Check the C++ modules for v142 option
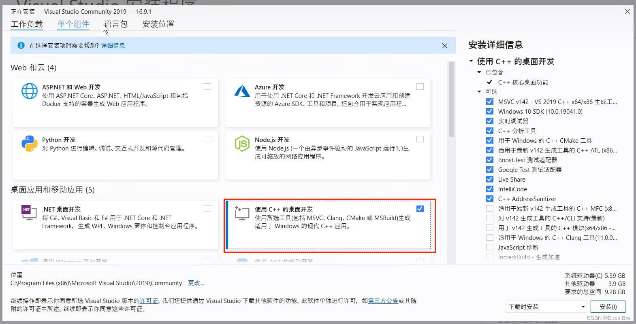The image size is (636, 324). [490, 228]
